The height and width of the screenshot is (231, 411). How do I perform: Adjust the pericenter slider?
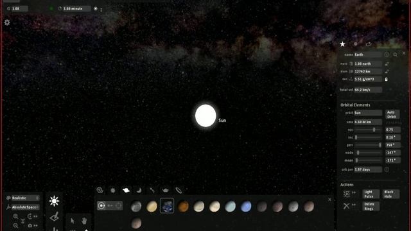click(x=368, y=145)
